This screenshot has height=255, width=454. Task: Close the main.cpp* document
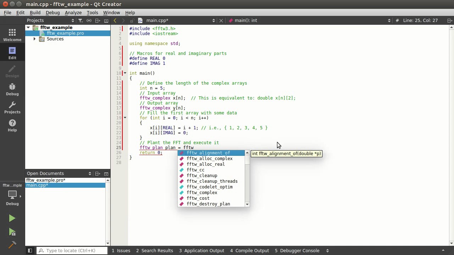tap(221, 21)
